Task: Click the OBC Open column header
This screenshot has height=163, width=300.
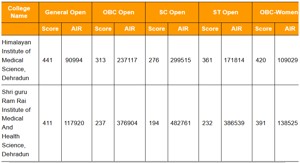Action: coord(119,12)
